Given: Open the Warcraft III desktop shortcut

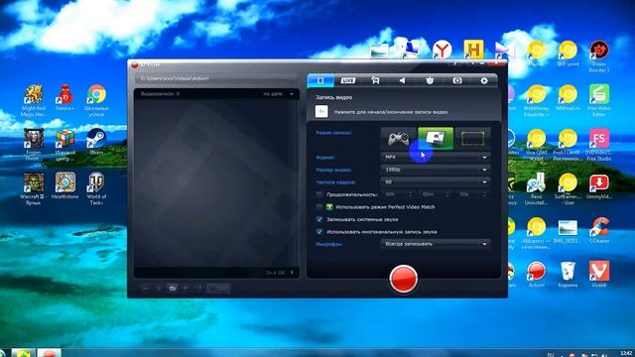Looking at the screenshot, I should coord(34,188).
